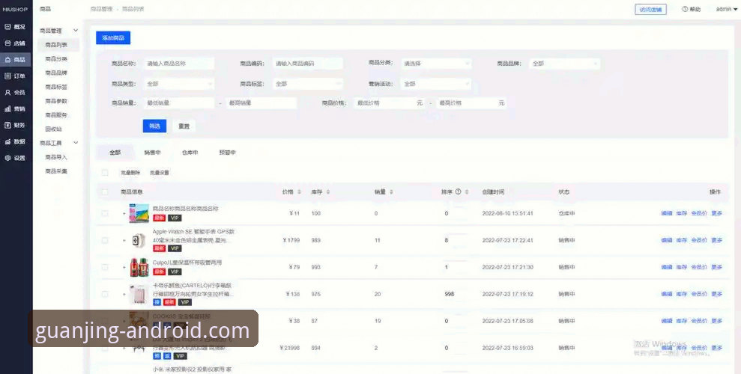This screenshot has height=374, width=741.
Task: Open the 数据 data sidebar icon
Action: 7,141
